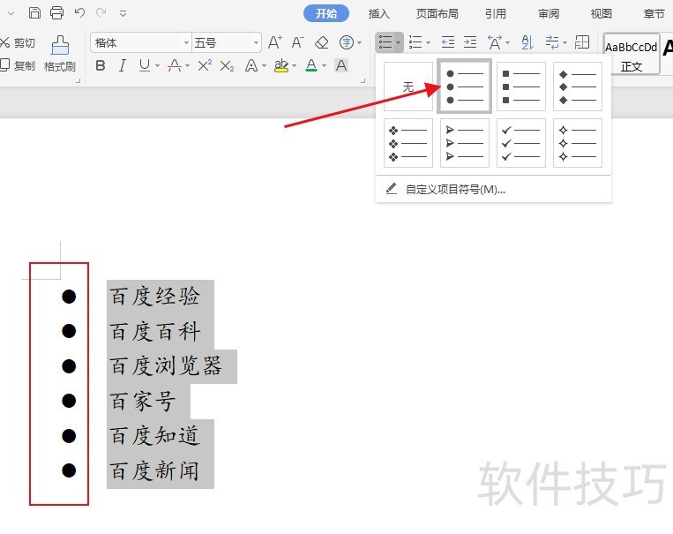Click the 百家号 list line

point(143,402)
